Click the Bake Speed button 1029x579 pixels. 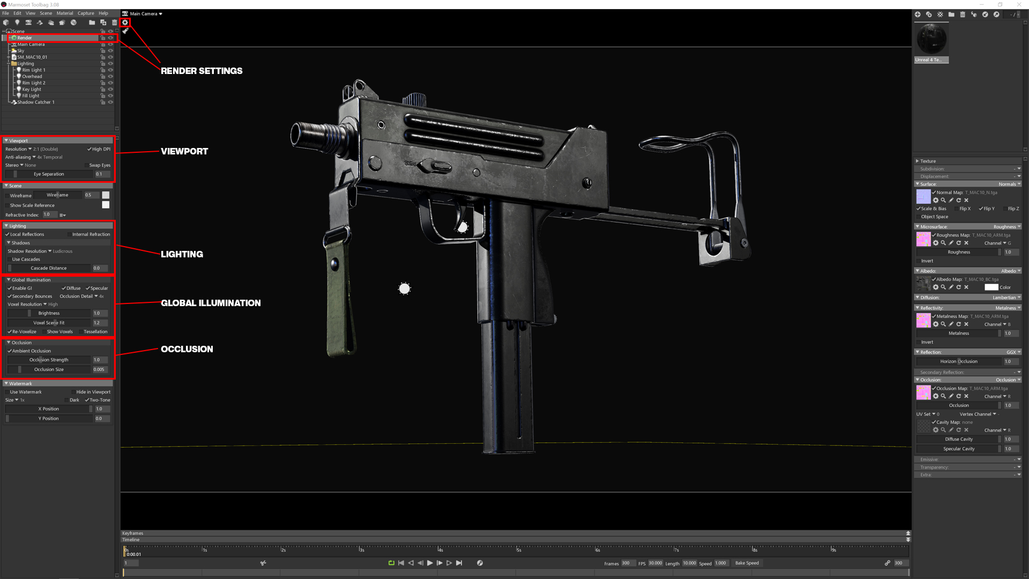point(747,563)
